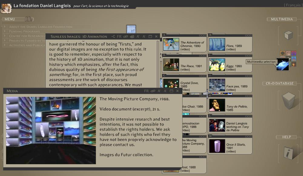Click the purple thumbnail in the Multimedia selection

(x=294, y=53)
